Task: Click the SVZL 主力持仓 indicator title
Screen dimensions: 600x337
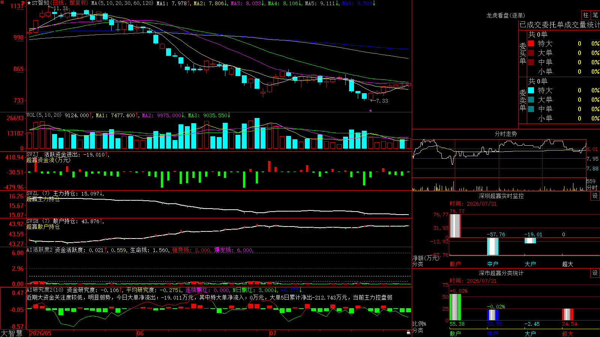Action: (52, 194)
